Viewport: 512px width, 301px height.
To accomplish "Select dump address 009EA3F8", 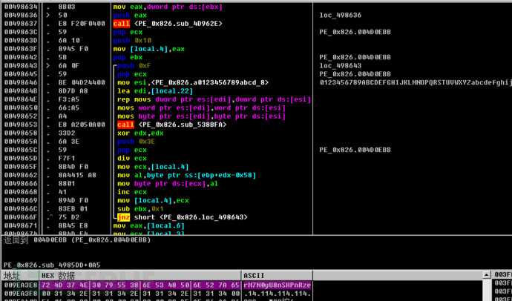I will tap(19, 293).
